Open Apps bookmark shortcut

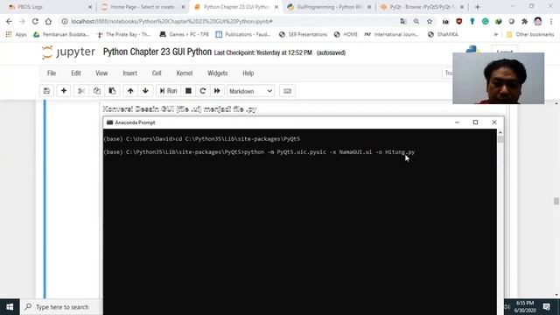click(x=16, y=35)
